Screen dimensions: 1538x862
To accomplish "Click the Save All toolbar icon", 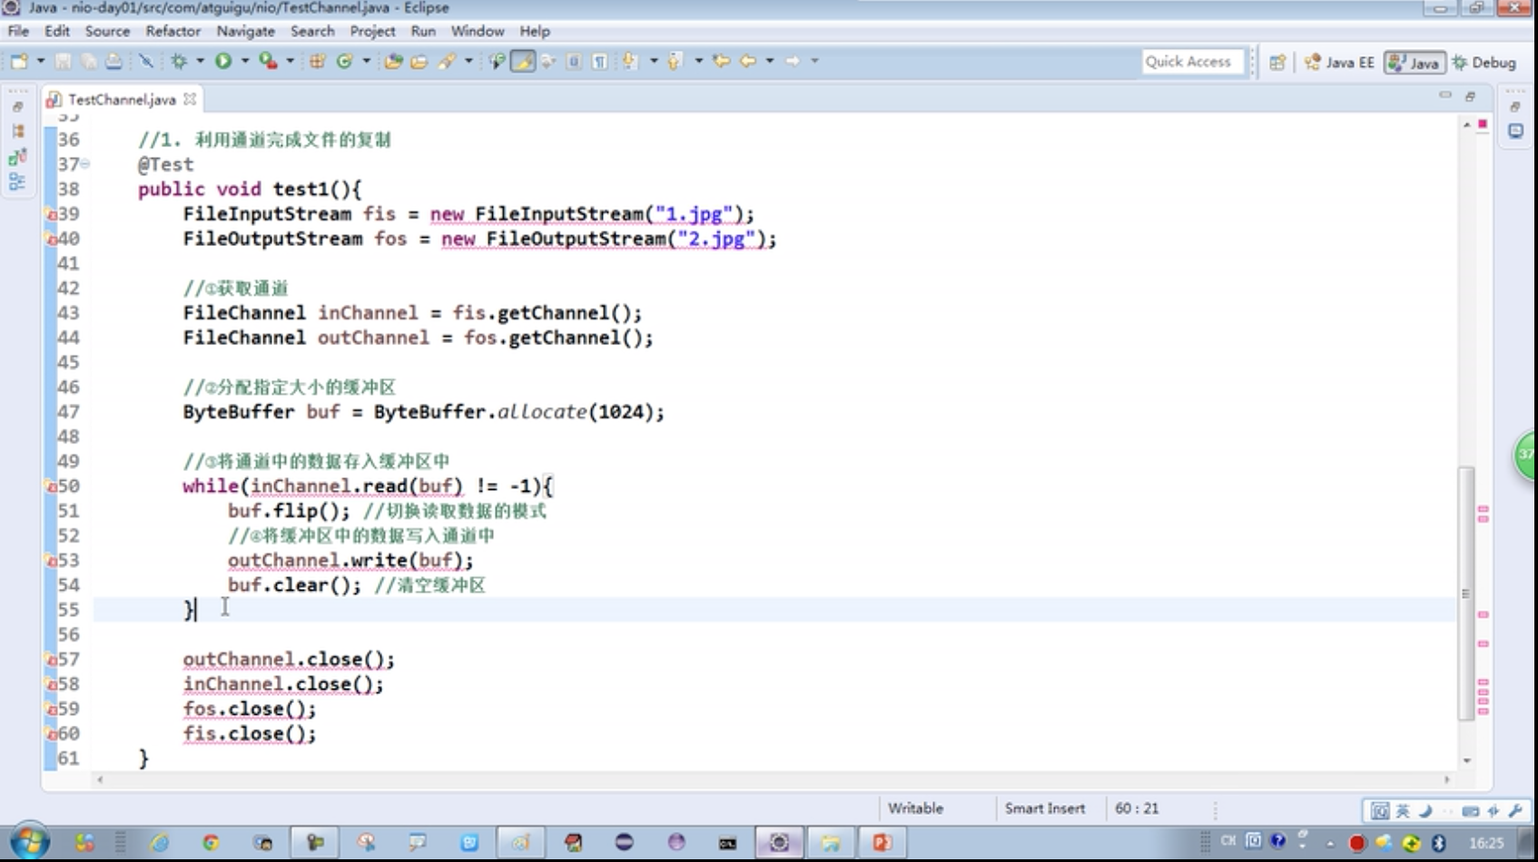I will (x=88, y=61).
